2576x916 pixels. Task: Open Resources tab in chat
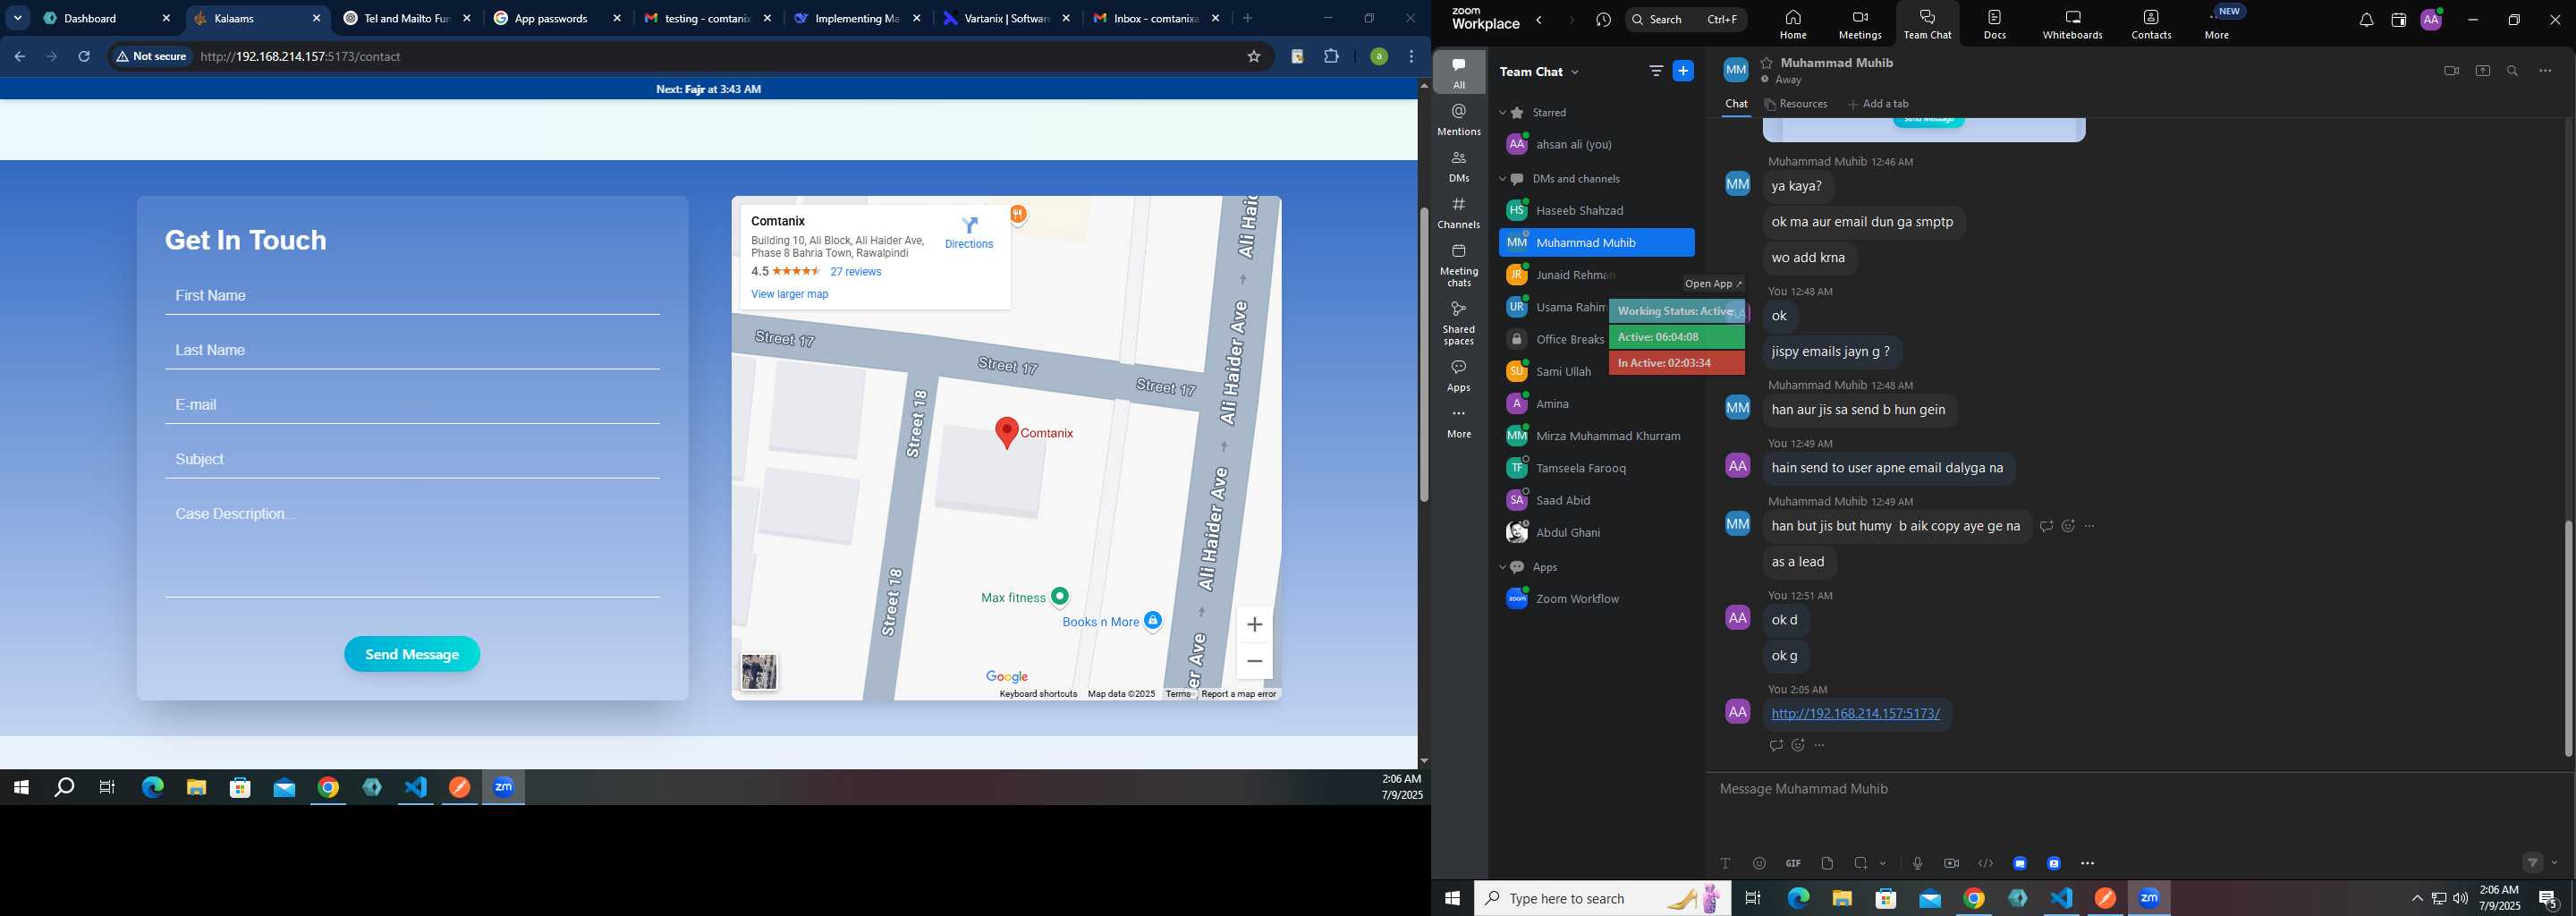pyautogui.click(x=1796, y=104)
